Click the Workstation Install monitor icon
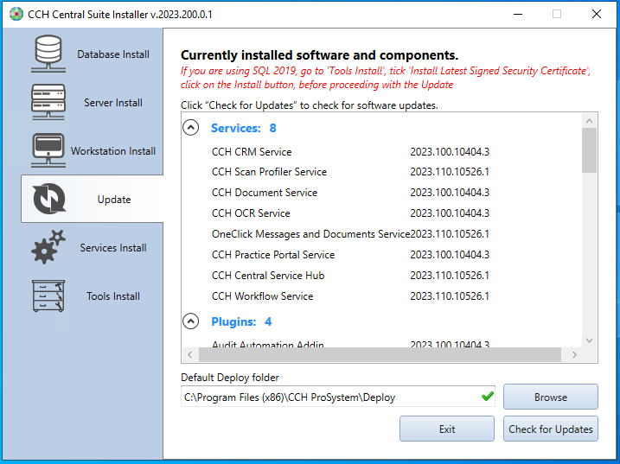 (49, 150)
